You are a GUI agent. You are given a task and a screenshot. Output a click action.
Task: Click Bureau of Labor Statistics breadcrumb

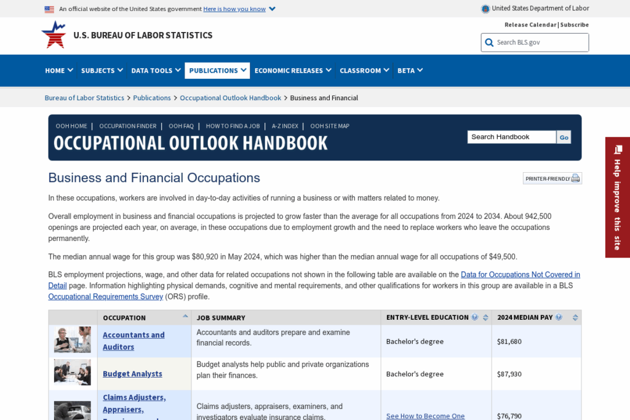coord(84,98)
